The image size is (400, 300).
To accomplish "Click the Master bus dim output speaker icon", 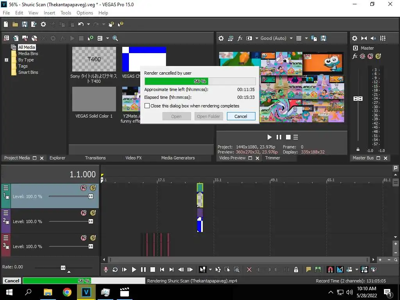I will click(373, 38).
